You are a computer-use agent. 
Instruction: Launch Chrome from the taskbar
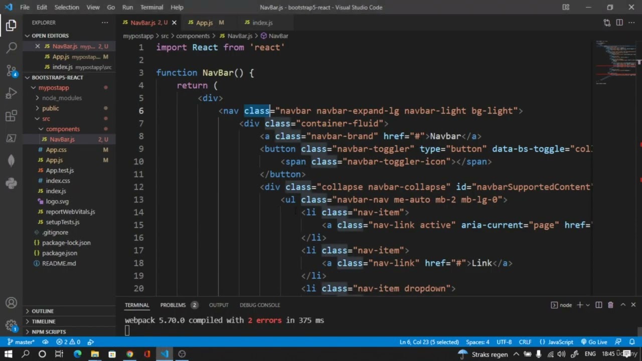pos(129,354)
